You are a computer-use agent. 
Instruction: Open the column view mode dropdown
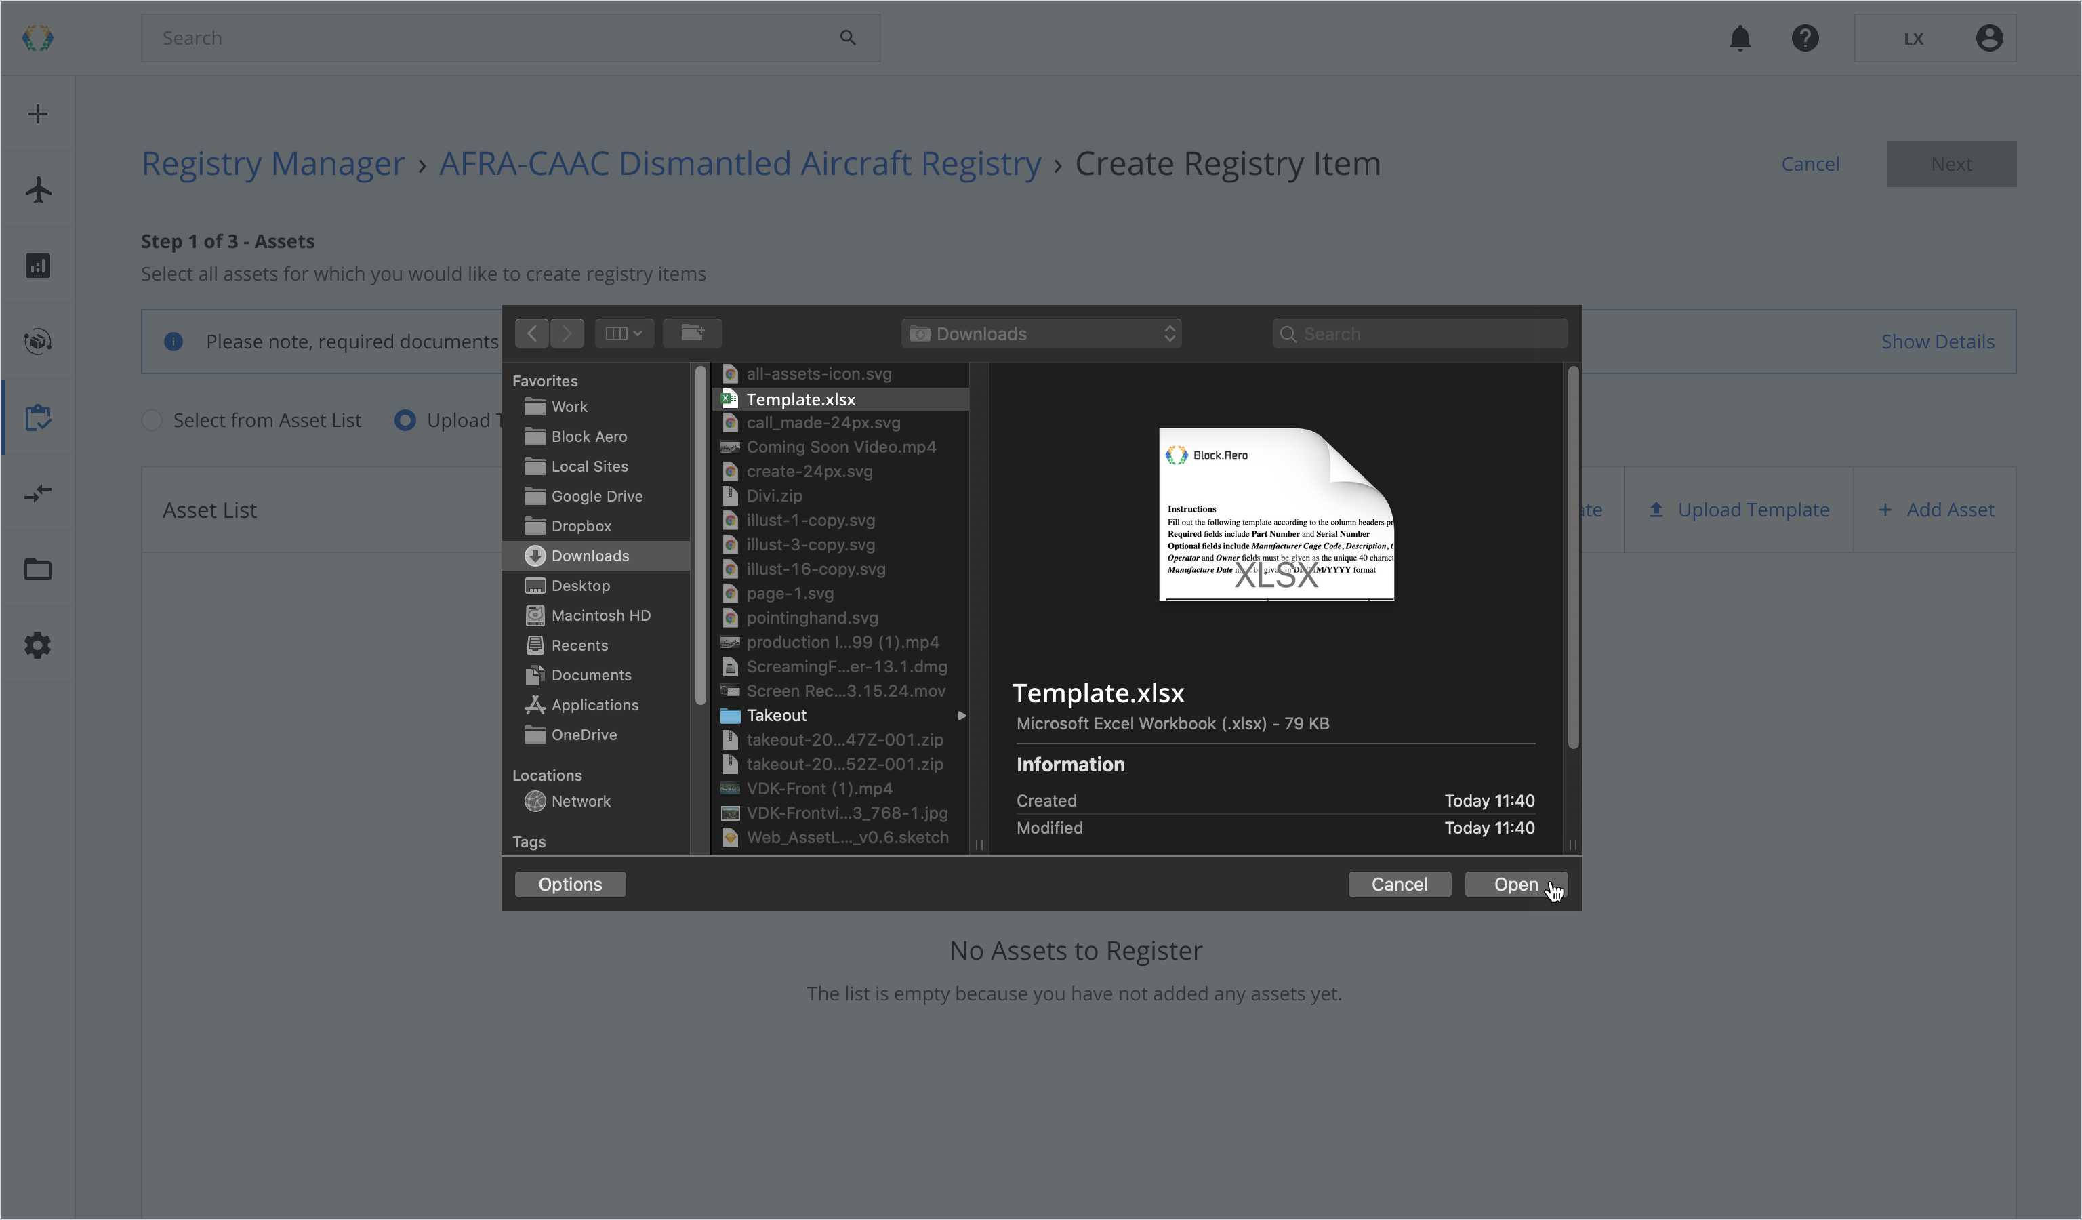(x=624, y=333)
